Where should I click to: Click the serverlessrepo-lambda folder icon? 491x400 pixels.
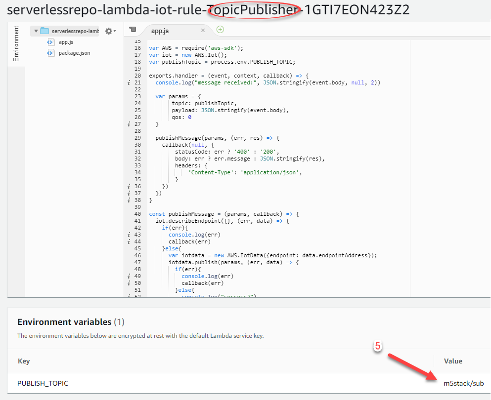45,31
